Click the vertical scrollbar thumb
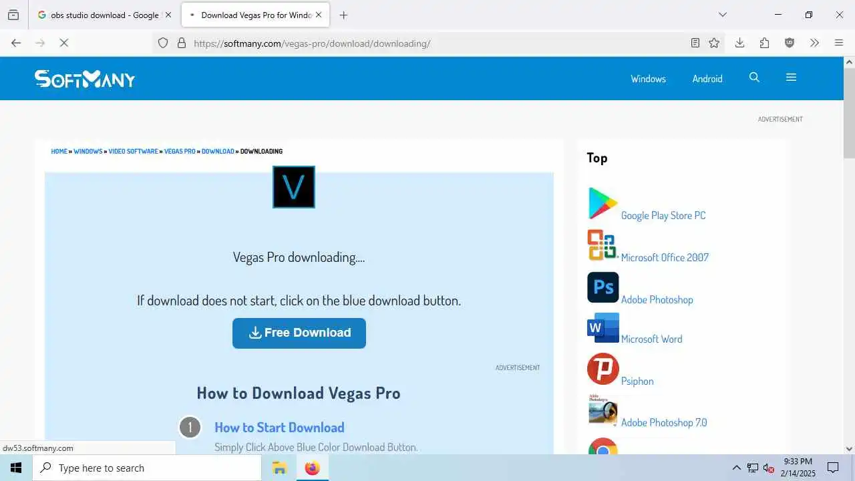Image resolution: width=855 pixels, height=481 pixels. coord(849,114)
